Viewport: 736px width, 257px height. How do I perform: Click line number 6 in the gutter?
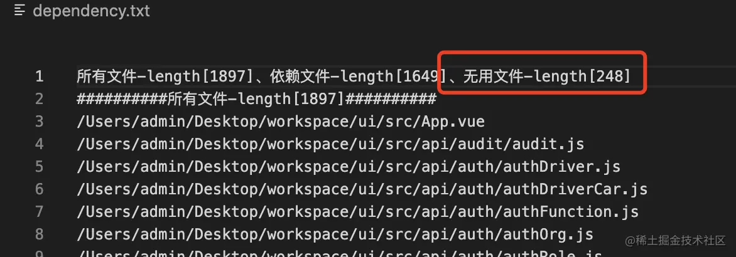(39, 189)
